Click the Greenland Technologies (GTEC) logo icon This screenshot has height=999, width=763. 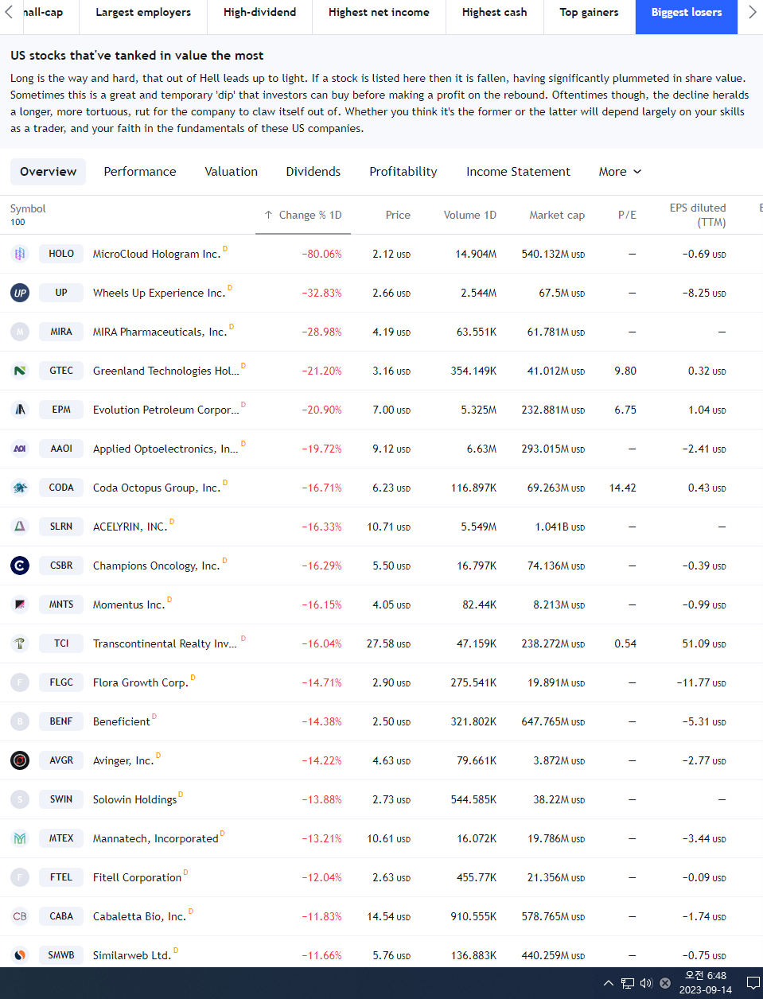click(x=20, y=371)
